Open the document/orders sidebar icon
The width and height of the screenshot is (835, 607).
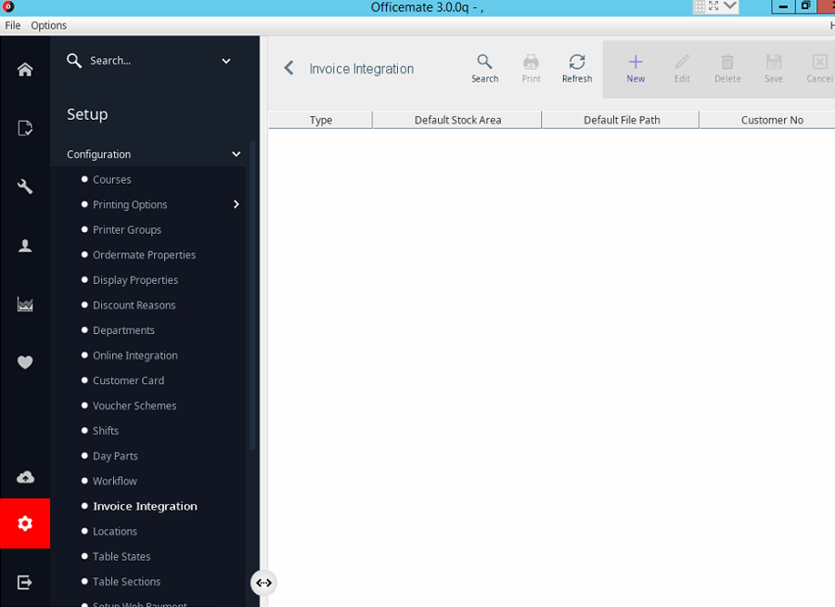pos(24,127)
